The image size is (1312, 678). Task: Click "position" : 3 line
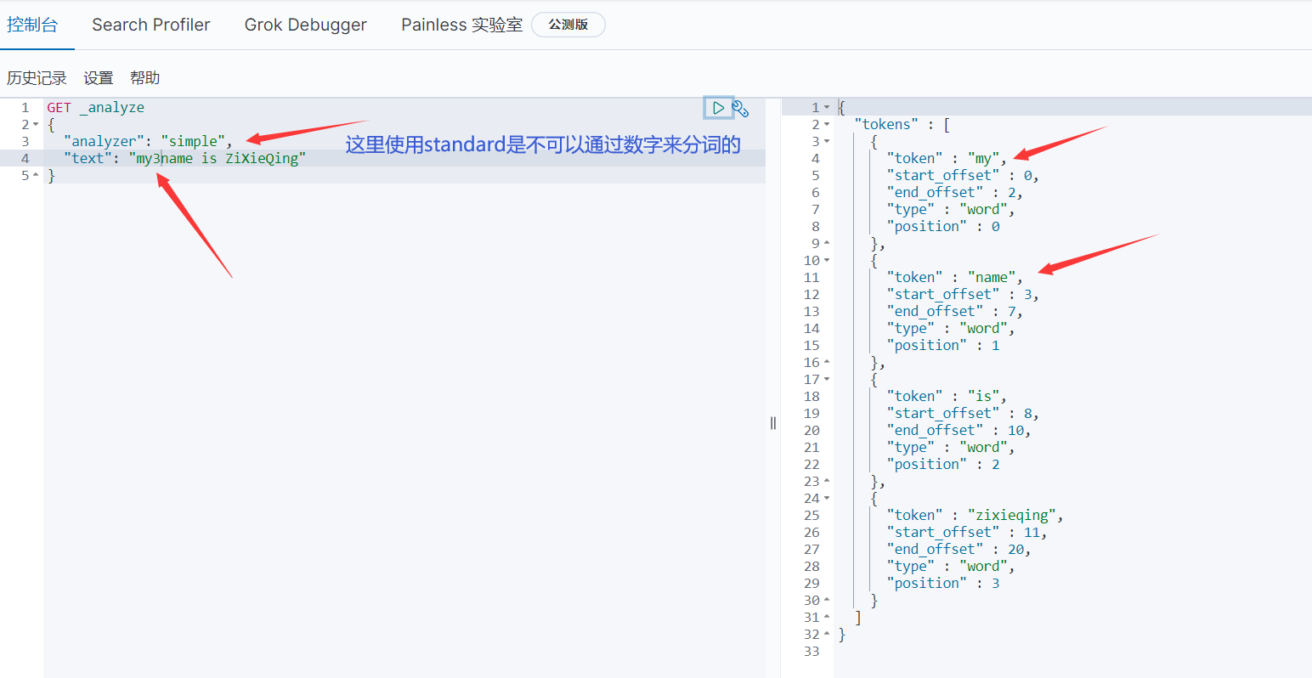(x=943, y=583)
